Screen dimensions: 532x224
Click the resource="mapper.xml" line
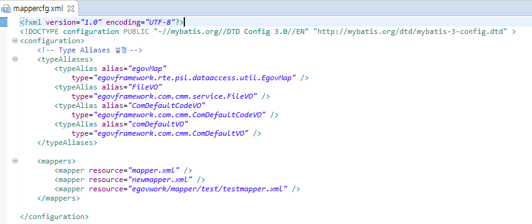tap(123, 170)
